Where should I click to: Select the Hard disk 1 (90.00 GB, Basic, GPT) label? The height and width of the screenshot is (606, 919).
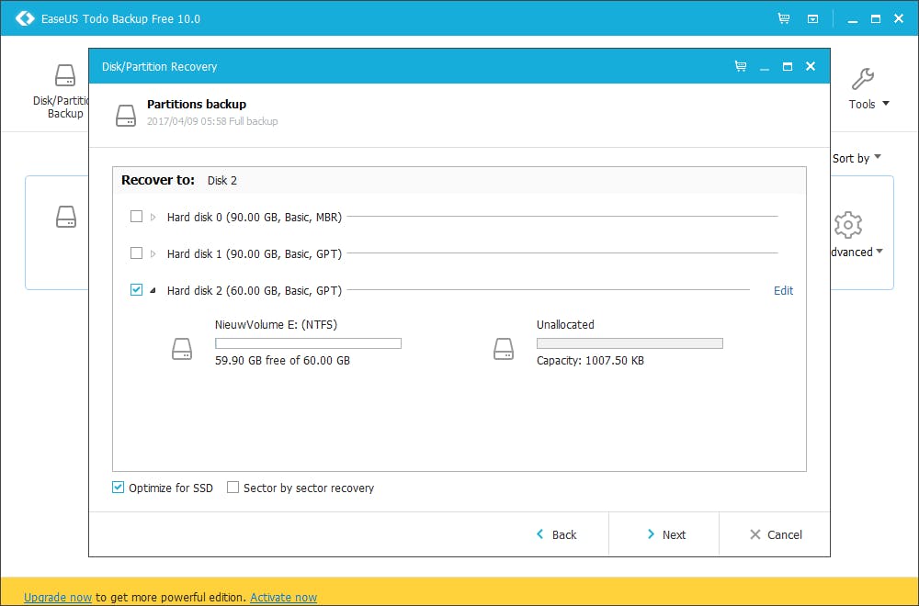tap(255, 253)
